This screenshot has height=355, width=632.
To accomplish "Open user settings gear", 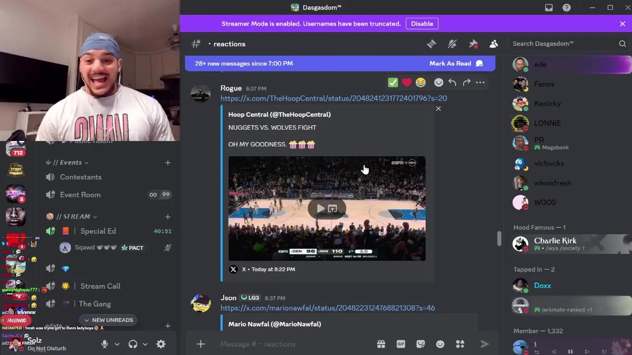I will [x=161, y=344].
